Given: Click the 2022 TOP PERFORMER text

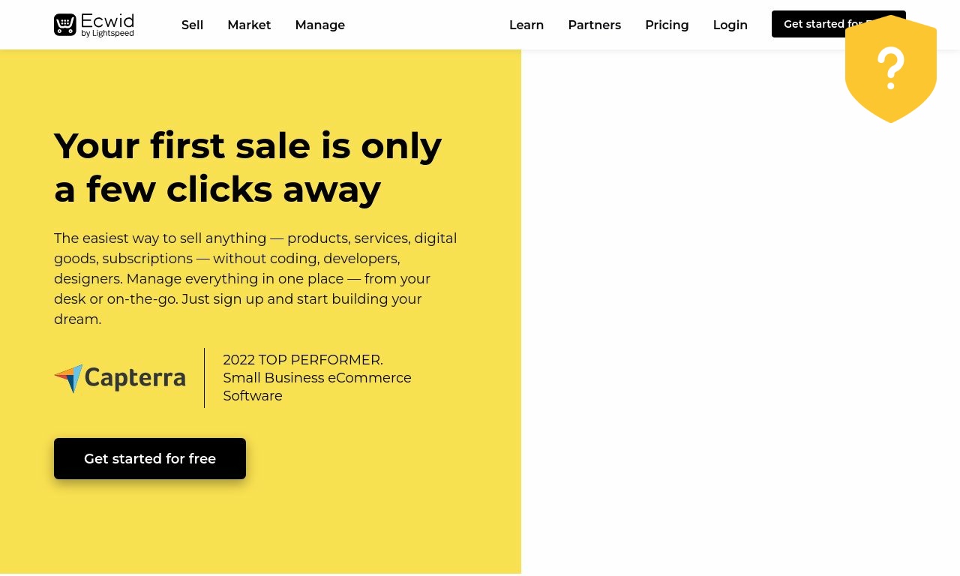Looking at the screenshot, I should click(x=303, y=360).
